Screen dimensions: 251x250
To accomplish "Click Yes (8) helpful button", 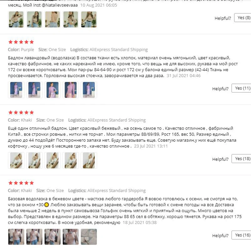I will coord(243,18).
